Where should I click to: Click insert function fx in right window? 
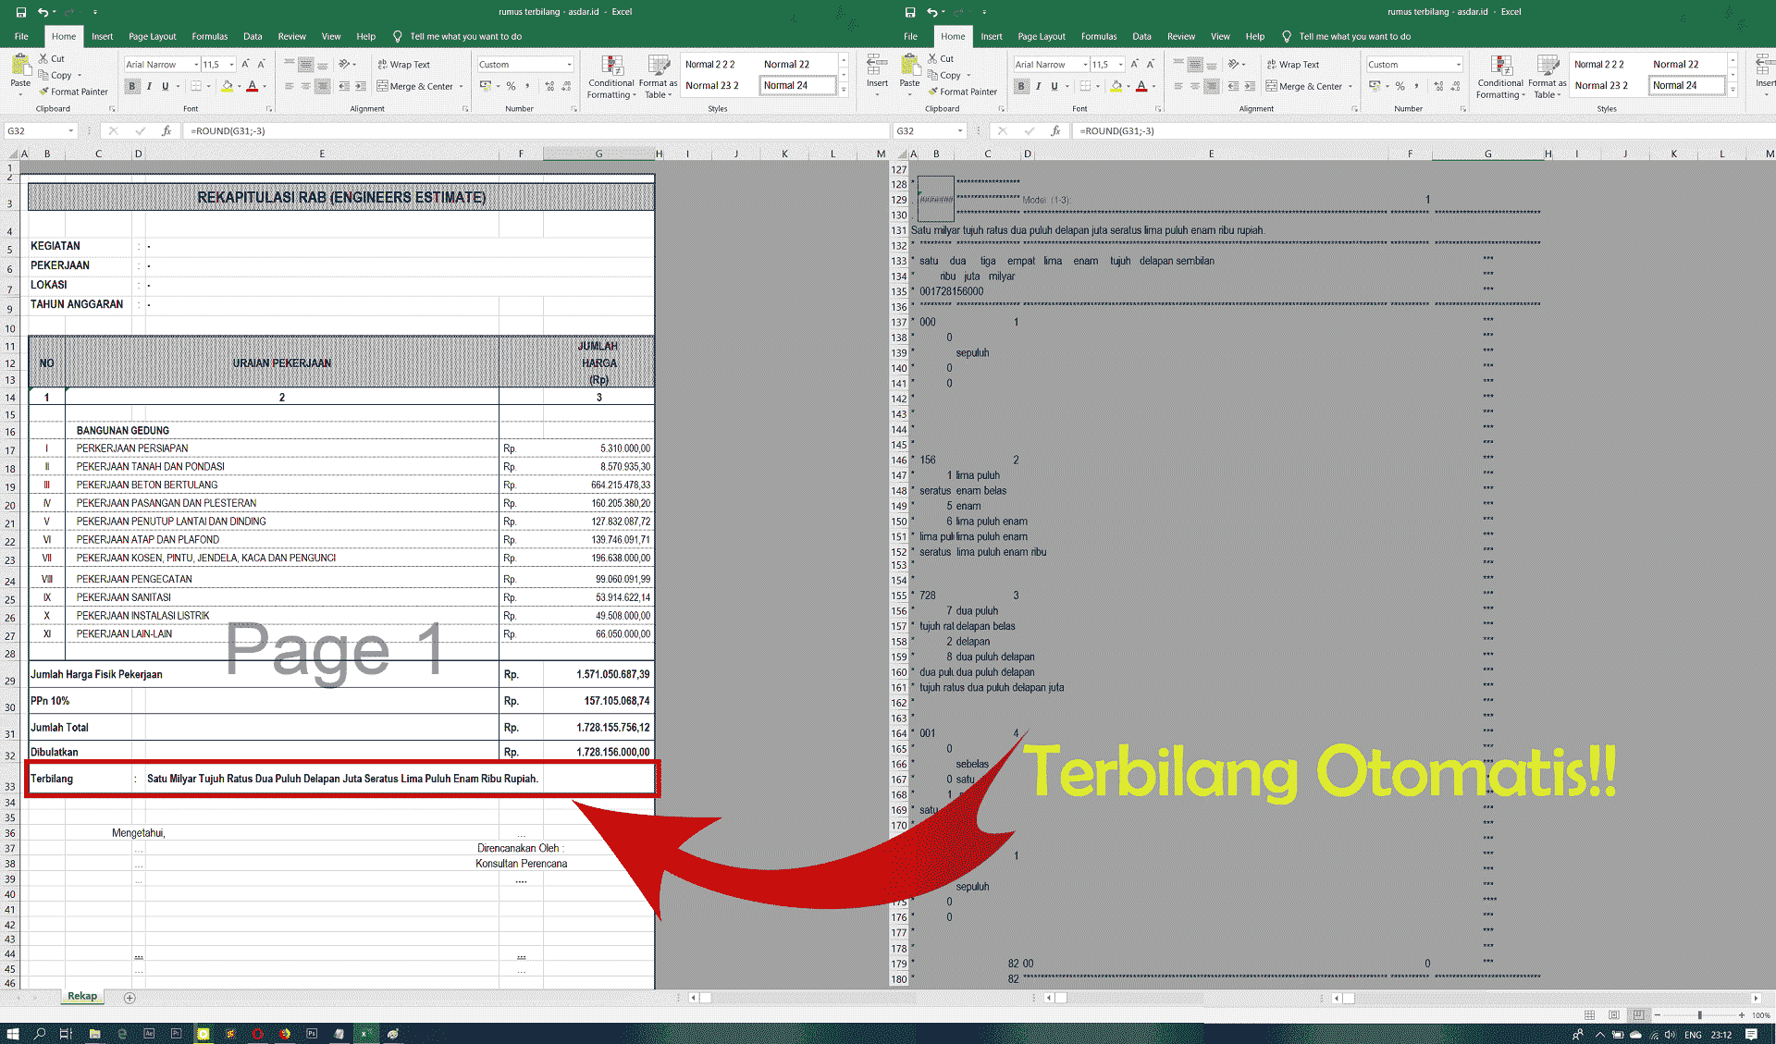(x=1055, y=130)
